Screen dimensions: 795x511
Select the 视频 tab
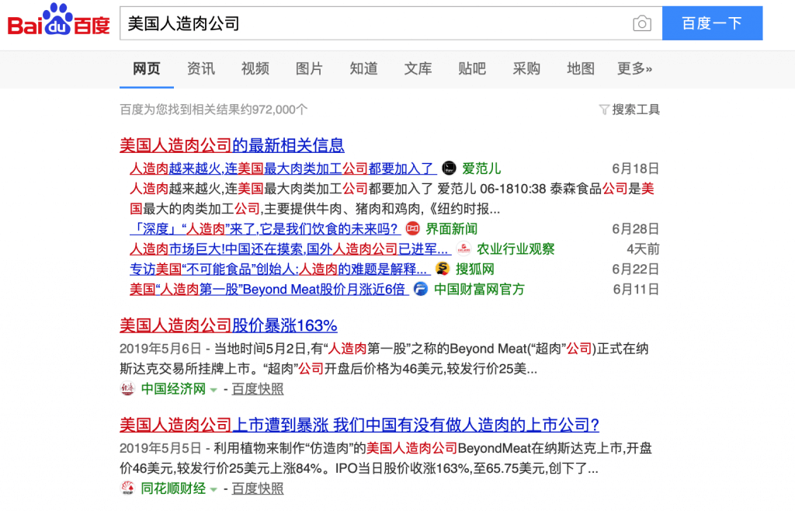[255, 69]
